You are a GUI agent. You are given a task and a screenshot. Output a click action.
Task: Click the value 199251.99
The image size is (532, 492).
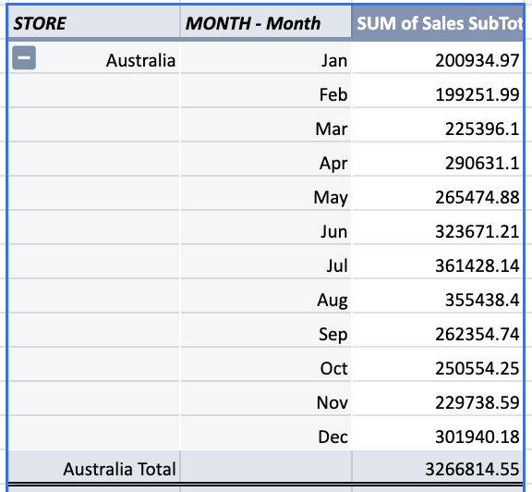pyautogui.click(x=477, y=95)
